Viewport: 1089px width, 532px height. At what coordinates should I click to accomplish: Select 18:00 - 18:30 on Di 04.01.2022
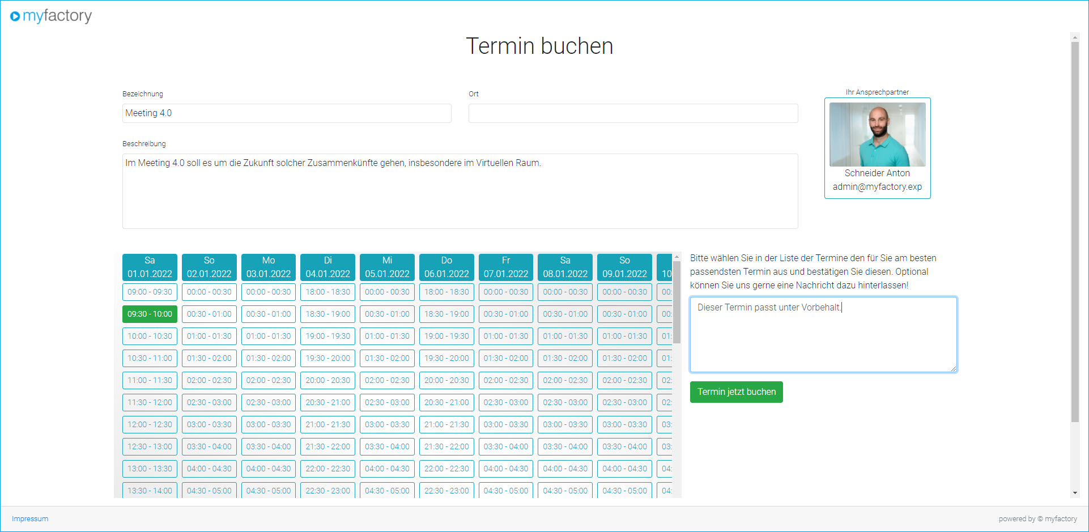pyautogui.click(x=327, y=292)
